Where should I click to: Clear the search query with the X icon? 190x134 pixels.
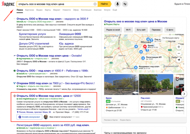pyautogui.click(x=95, y=4)
